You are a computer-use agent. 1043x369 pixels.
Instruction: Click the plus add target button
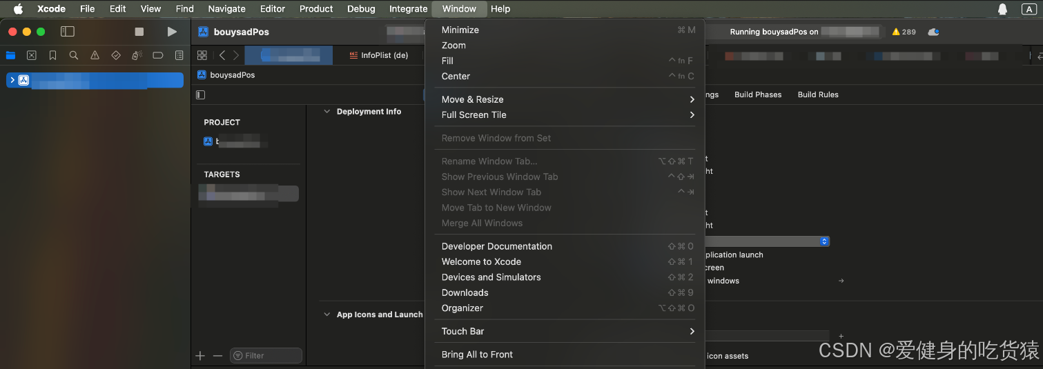tap(200, 356)
